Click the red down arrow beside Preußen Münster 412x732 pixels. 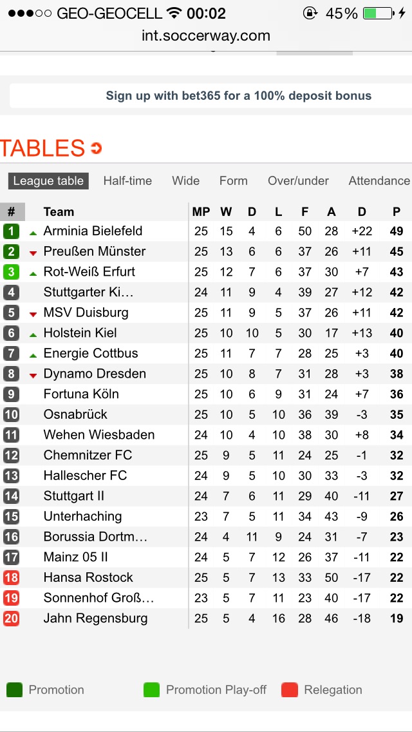coord(33,253)
